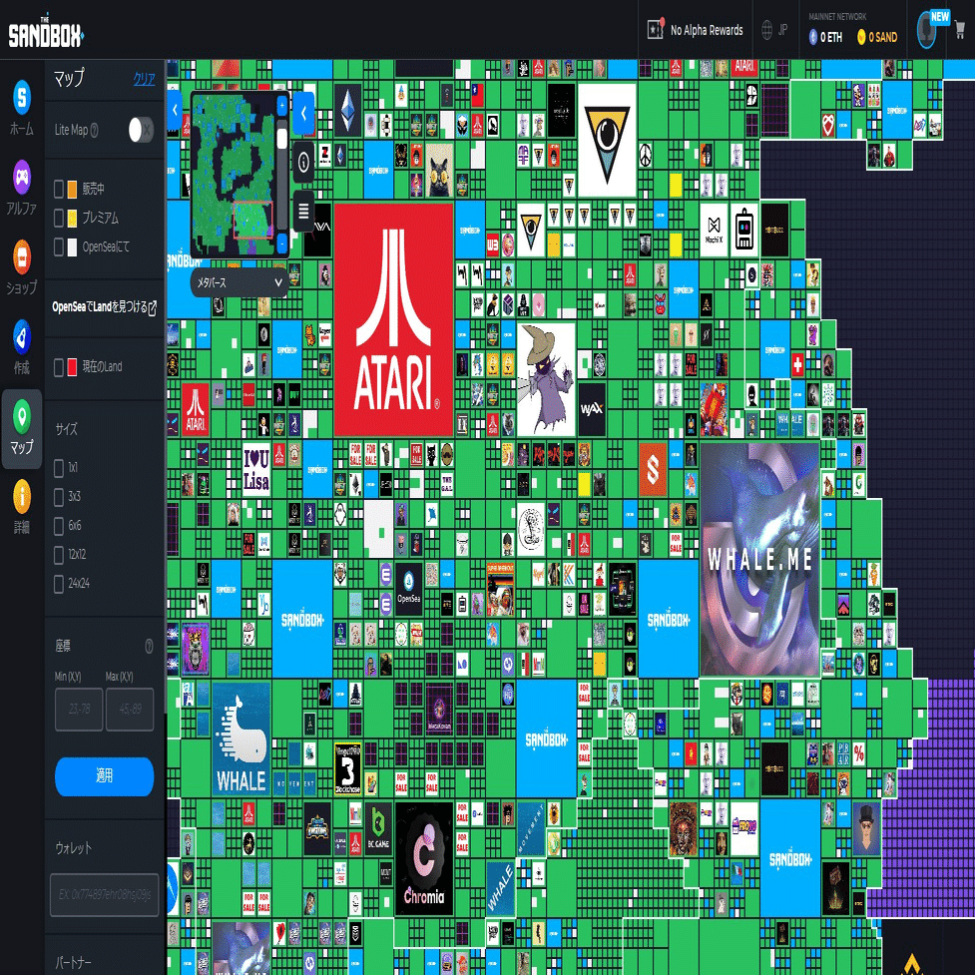Show the Lite Map help tooltip
975x975 pixels.
[x=95, y=130]
